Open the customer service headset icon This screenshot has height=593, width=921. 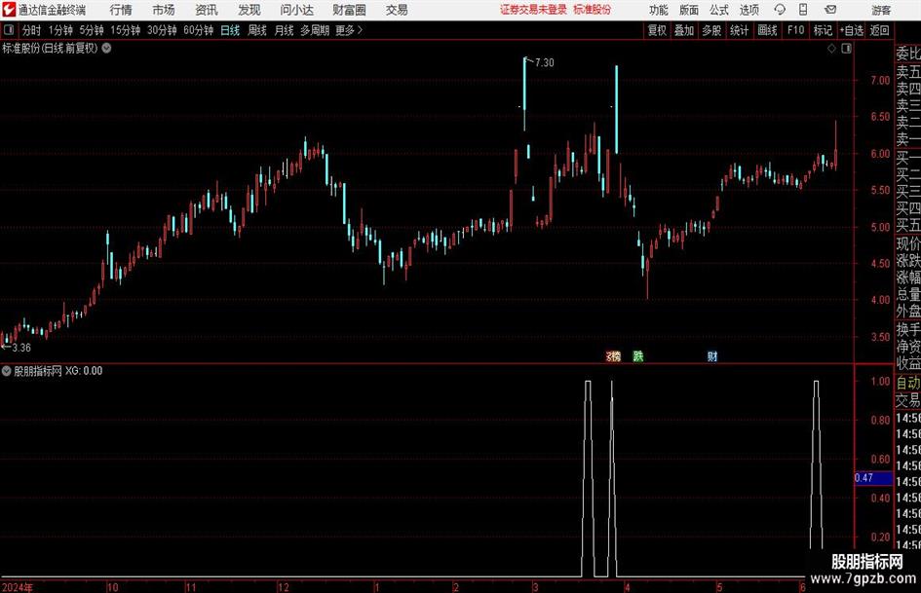[x=780, y=10]
